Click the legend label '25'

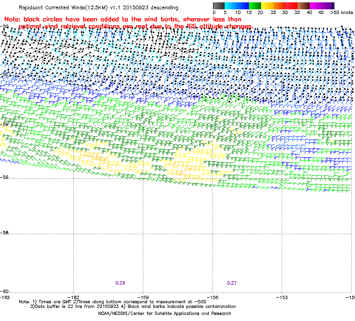click(273, 13)
